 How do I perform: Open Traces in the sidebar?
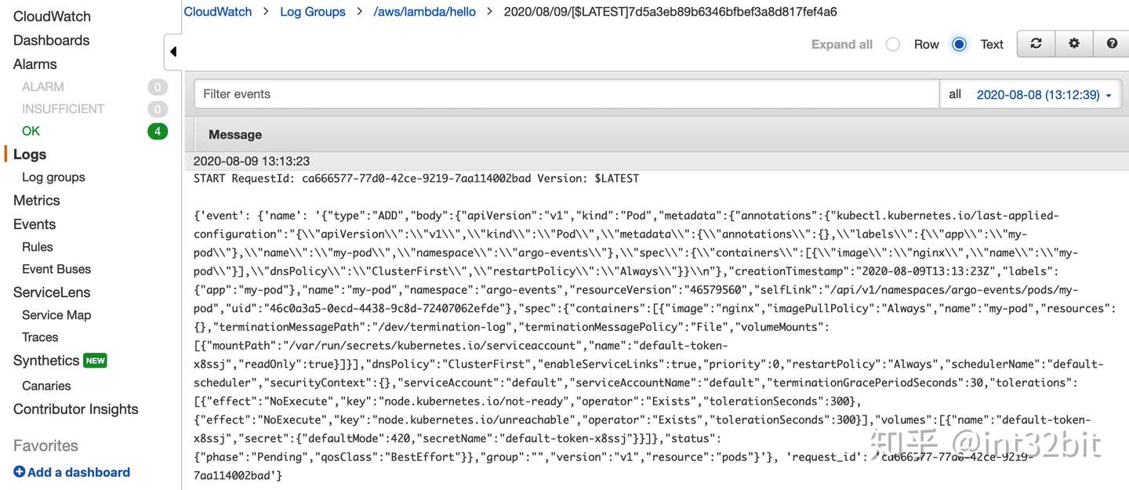click(x=40, y=337)
